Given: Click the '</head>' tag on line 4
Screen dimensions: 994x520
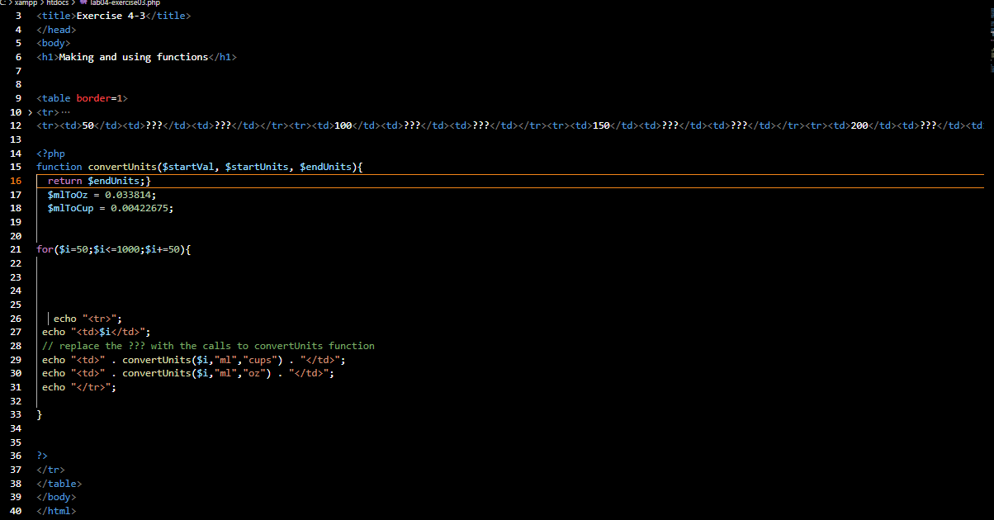Looking at the screenshot, I should 56,30.
